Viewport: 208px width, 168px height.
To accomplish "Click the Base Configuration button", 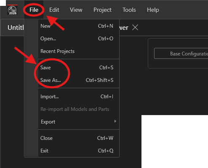I will (x=181, y=53).
